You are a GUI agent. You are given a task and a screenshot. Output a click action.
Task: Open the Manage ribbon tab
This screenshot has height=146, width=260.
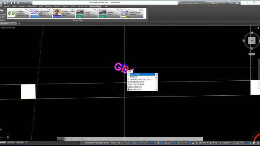click(48, 6)
